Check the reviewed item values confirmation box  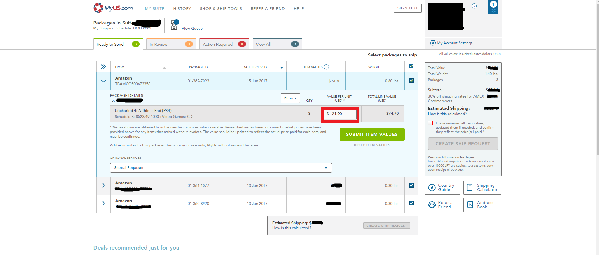430,123
